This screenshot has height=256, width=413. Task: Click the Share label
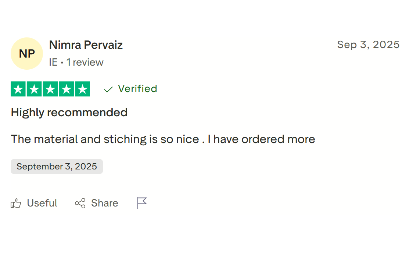pyautogui.click(x=105, y=203)
